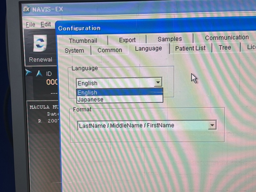256x192 pixels.
Task: Show the Patient List tab
Action: click(190, 48)
